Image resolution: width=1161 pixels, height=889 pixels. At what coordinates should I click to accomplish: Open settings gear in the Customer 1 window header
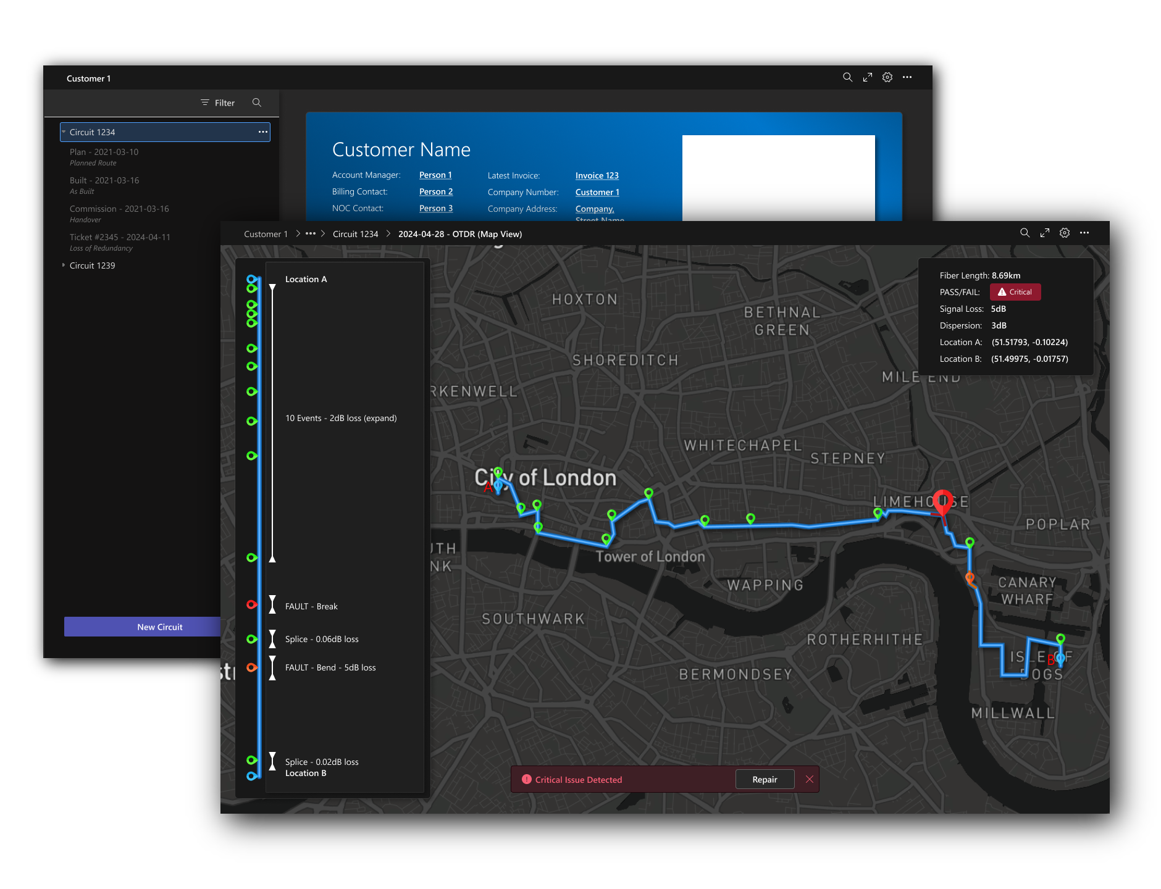[887, 77]
